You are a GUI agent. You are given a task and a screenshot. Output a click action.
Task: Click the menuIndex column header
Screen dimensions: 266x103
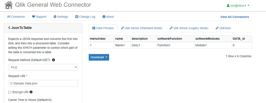point(101,39)
